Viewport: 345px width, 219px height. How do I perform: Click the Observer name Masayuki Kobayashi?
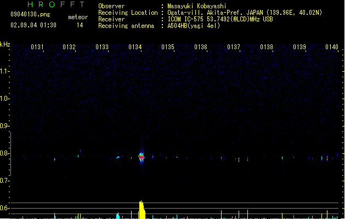point(197,6)
